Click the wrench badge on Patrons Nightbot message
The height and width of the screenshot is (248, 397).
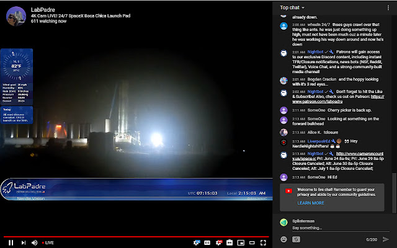tap(331, 52)
